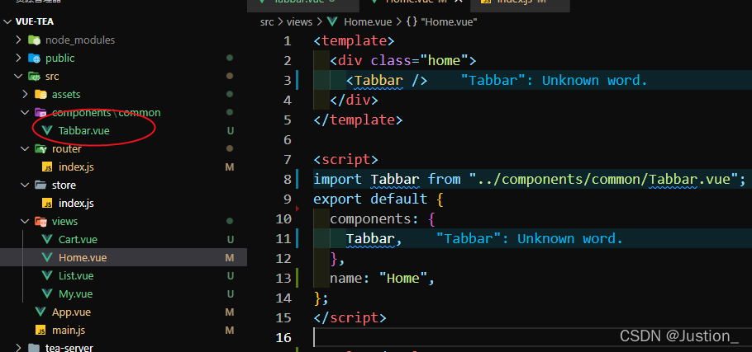Click line number 1 in the gutter
752x352 pixels.
click(287, 41)
